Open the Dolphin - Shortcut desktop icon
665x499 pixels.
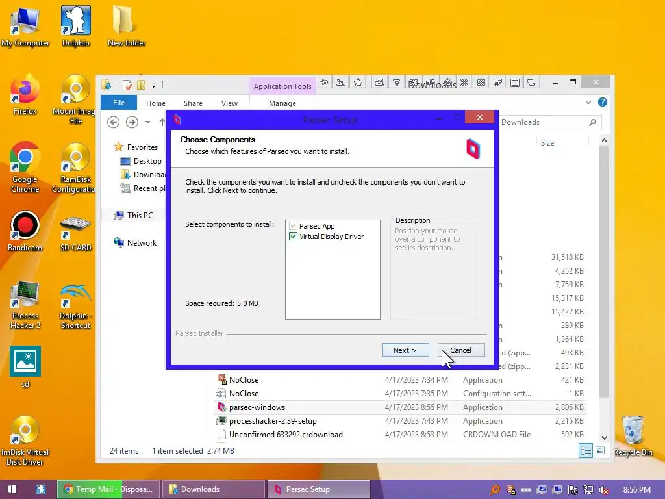(x=75, y=305)
